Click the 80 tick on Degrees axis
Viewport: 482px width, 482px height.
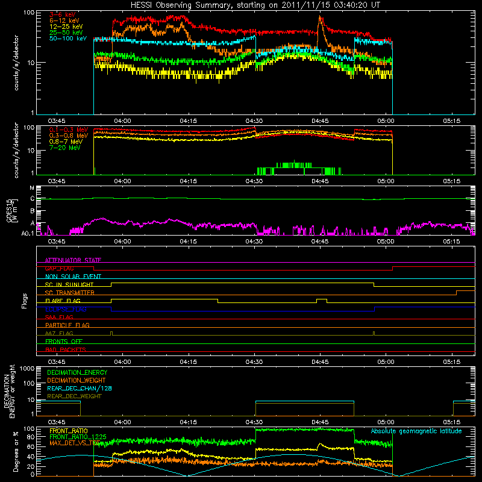(31, 437)
